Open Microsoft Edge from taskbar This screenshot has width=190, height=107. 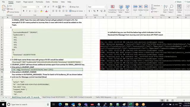point(60,104)
